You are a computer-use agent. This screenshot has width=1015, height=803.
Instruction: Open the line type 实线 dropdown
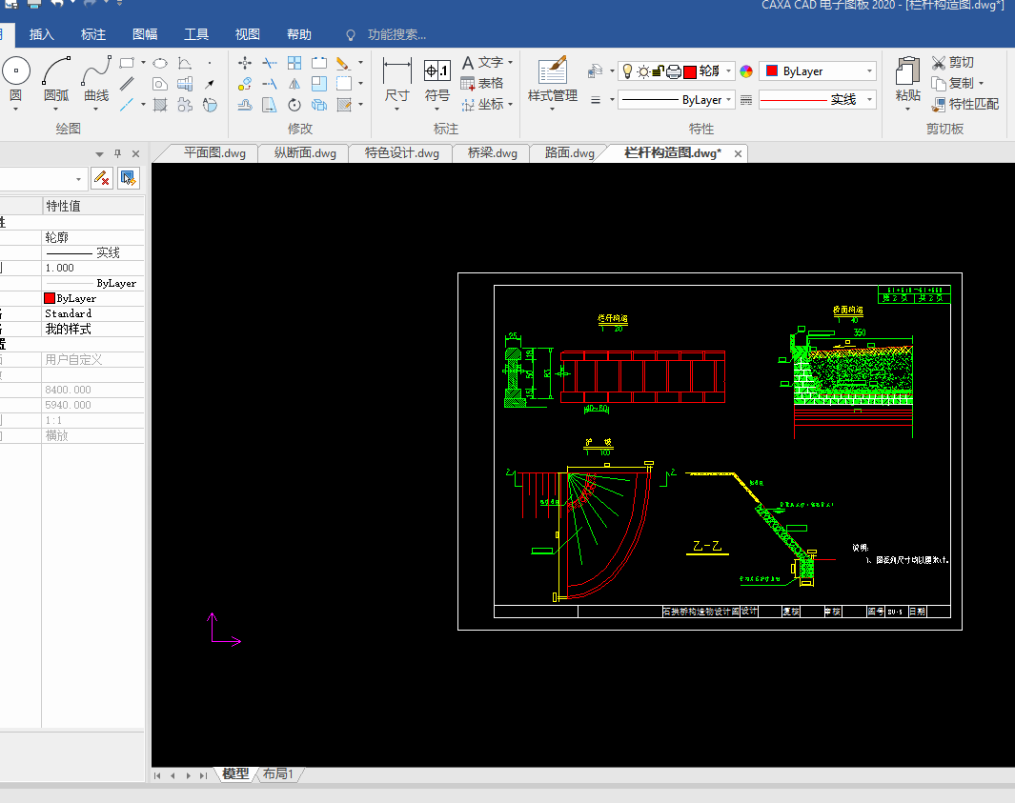pyautogui.click(x=870, y=99)
